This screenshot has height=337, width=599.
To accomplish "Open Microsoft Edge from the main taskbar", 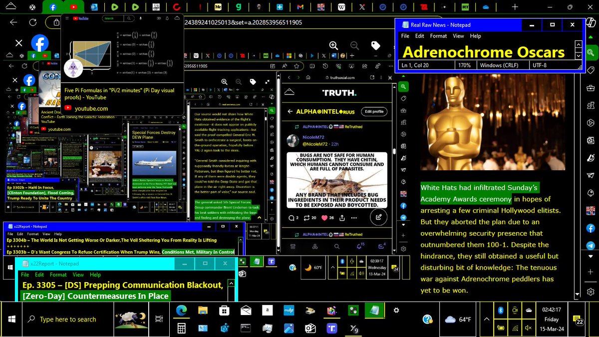I will click(180, 311).
